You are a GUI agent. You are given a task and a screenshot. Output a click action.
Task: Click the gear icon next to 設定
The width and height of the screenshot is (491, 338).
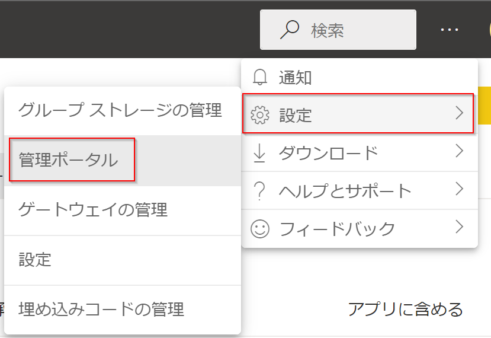click(259, 115)
